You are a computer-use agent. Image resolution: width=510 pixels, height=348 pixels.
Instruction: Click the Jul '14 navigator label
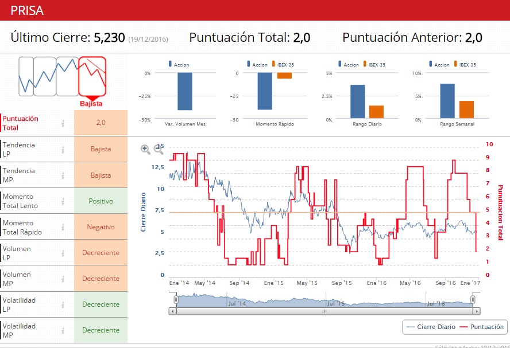pyautogui.click(x=237, y=303)
